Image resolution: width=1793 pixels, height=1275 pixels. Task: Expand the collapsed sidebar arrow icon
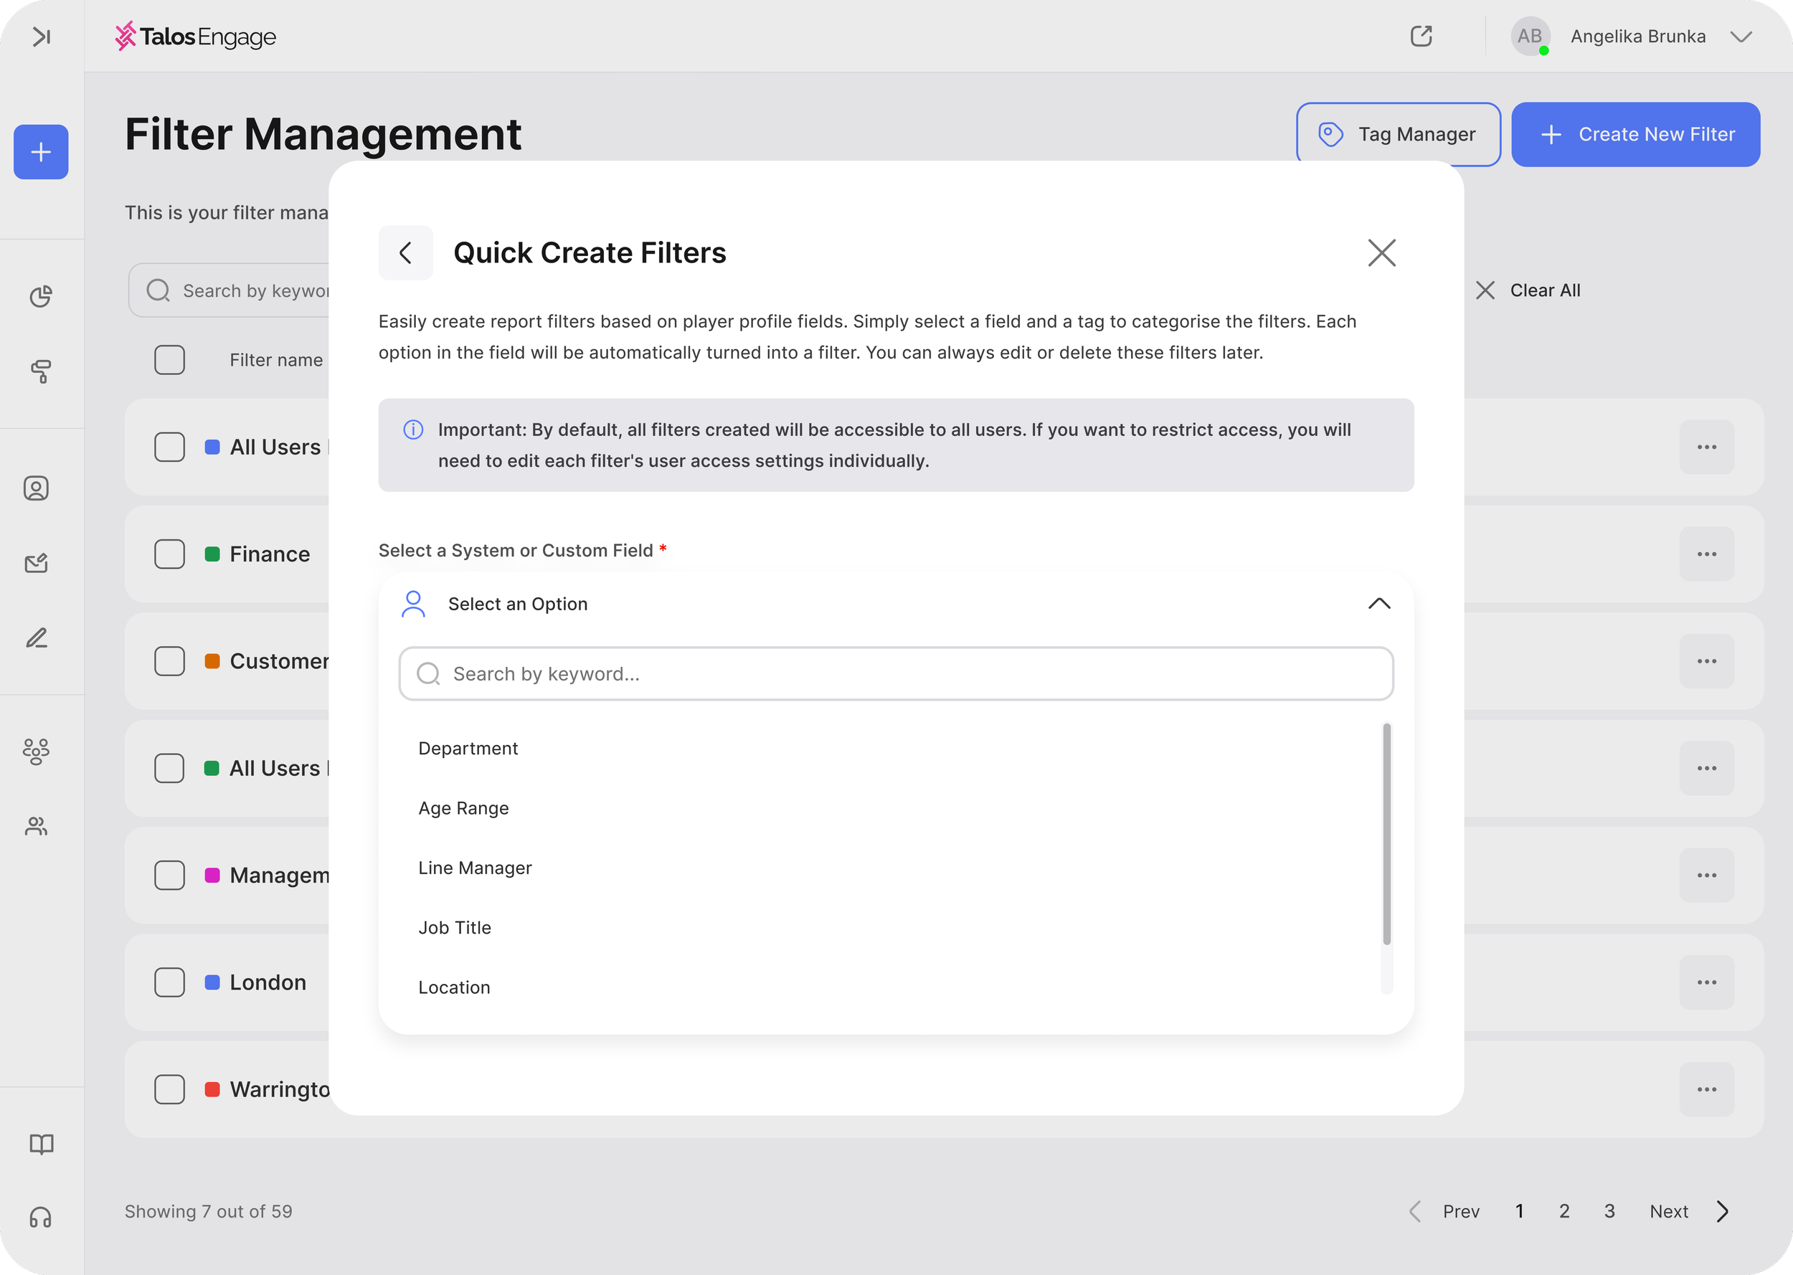click(42, 36)
